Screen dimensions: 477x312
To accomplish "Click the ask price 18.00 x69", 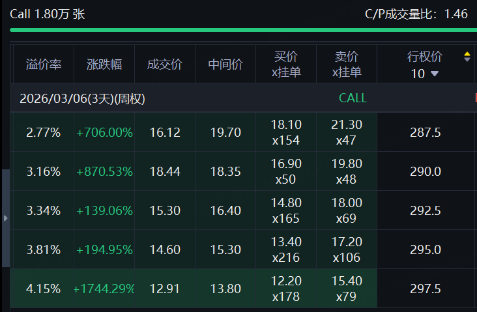I will [x=346, y=210].
